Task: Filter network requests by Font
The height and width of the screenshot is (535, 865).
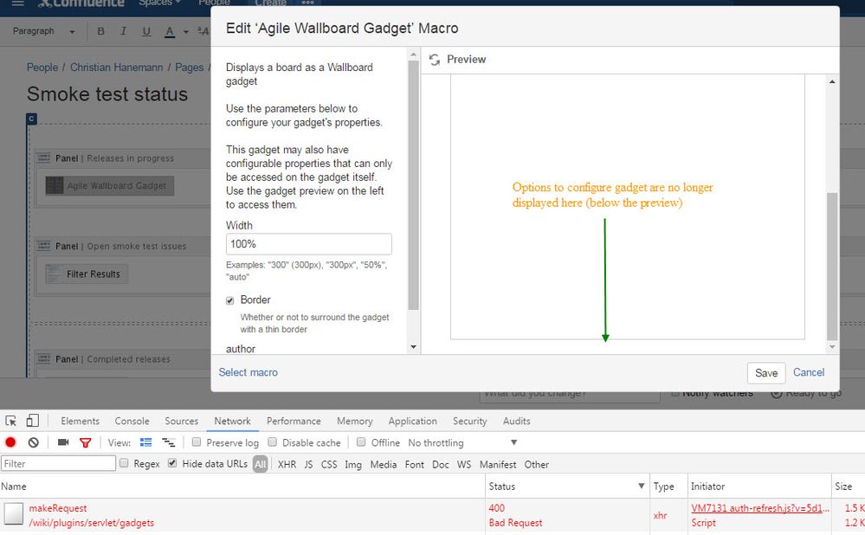Action: [x=414, y=464]
